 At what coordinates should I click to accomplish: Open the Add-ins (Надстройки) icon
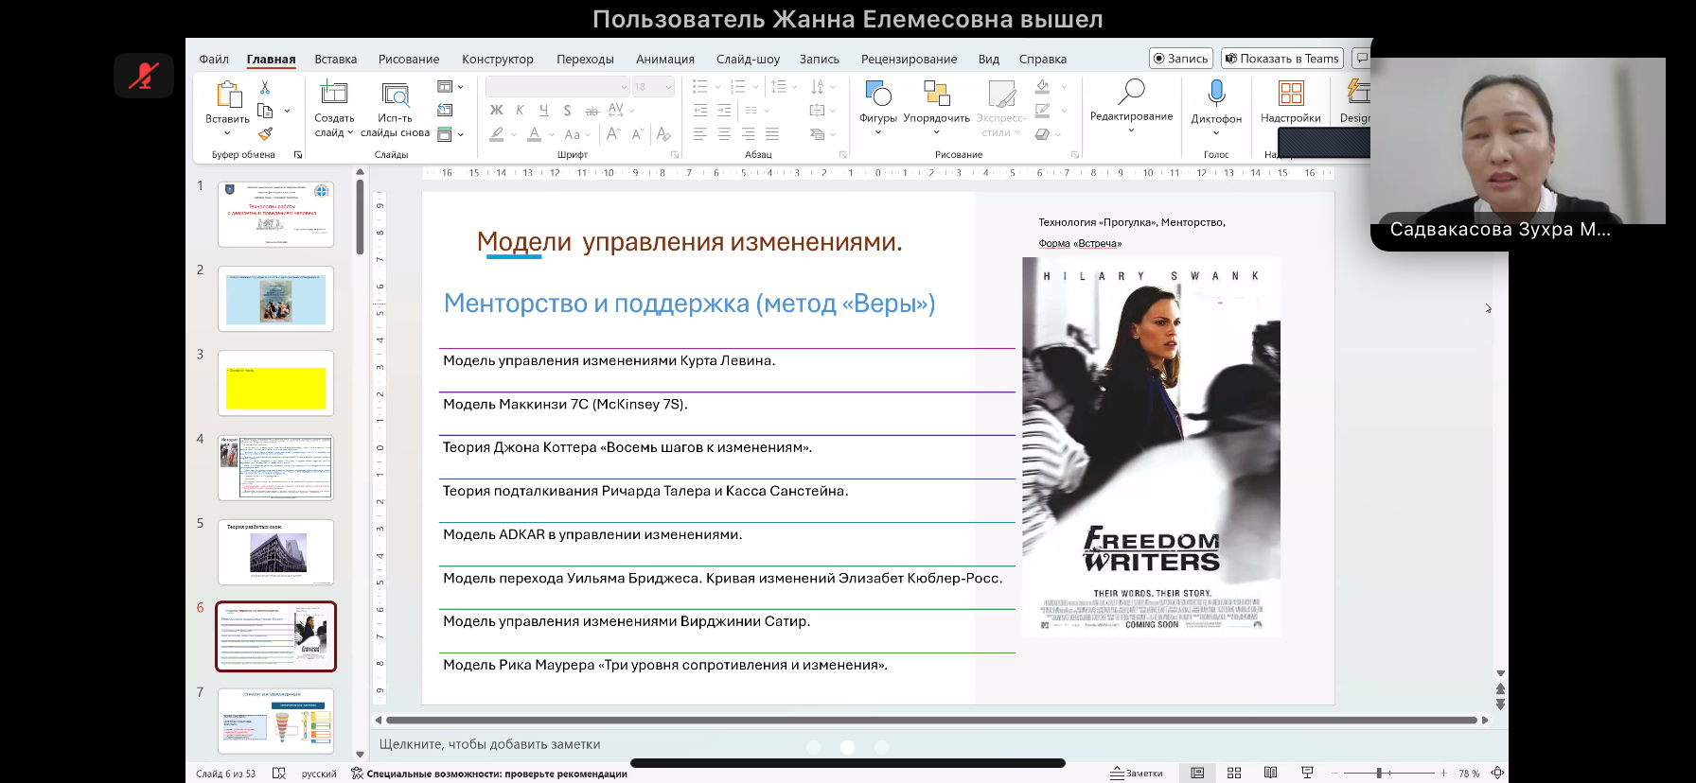[1291, 93]
